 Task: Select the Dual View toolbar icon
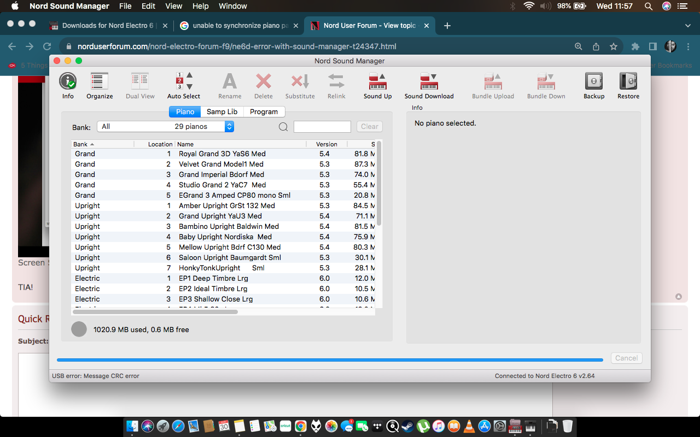click(x=140, y=81)
